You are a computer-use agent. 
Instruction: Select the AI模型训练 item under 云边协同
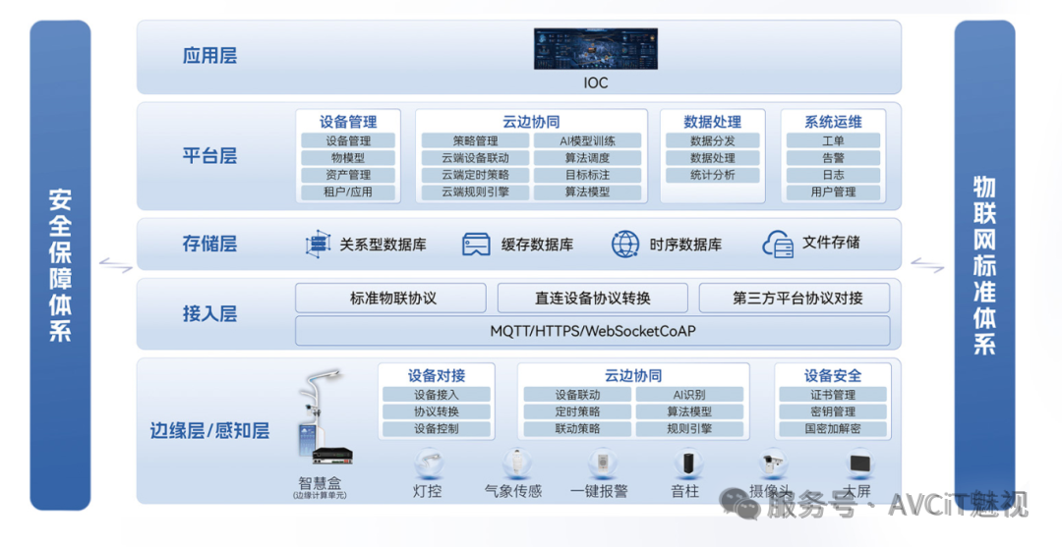pyautogui.click(x=588, y=141)
